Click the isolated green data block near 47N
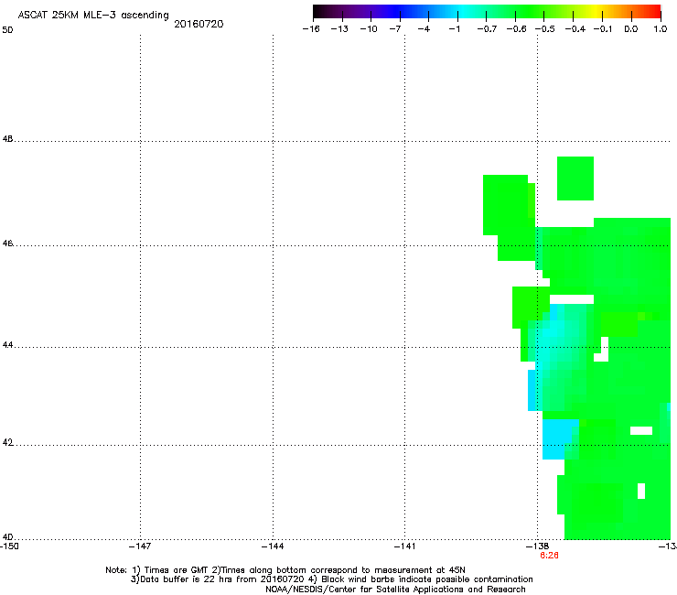Viewport: 677px width, 595px height. [575, 178]
